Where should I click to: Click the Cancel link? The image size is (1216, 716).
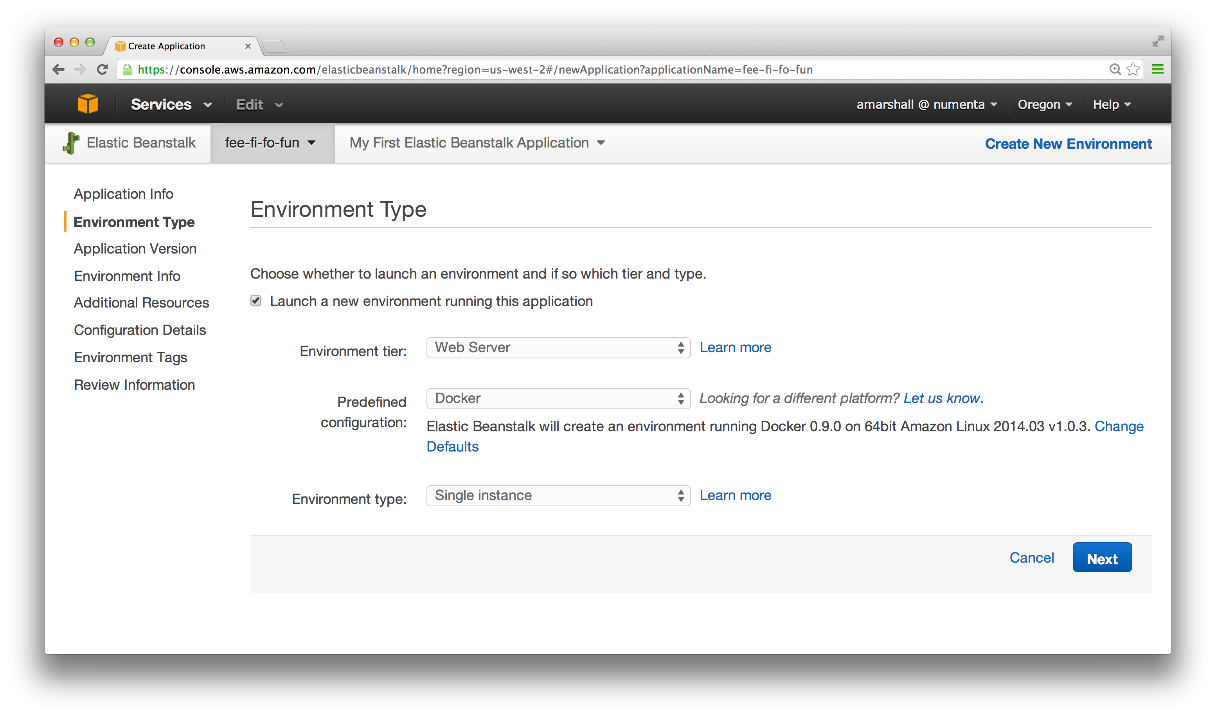pyautogui.click(x=1032, y=558)
